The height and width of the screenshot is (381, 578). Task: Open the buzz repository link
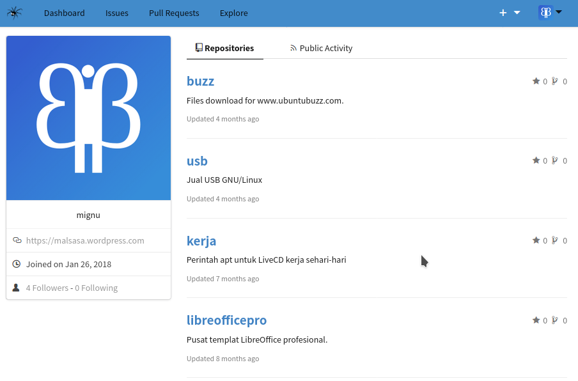(200, 81)
